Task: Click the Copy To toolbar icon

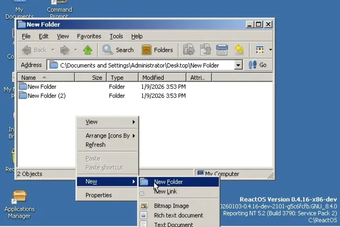Action: [205, 50]
